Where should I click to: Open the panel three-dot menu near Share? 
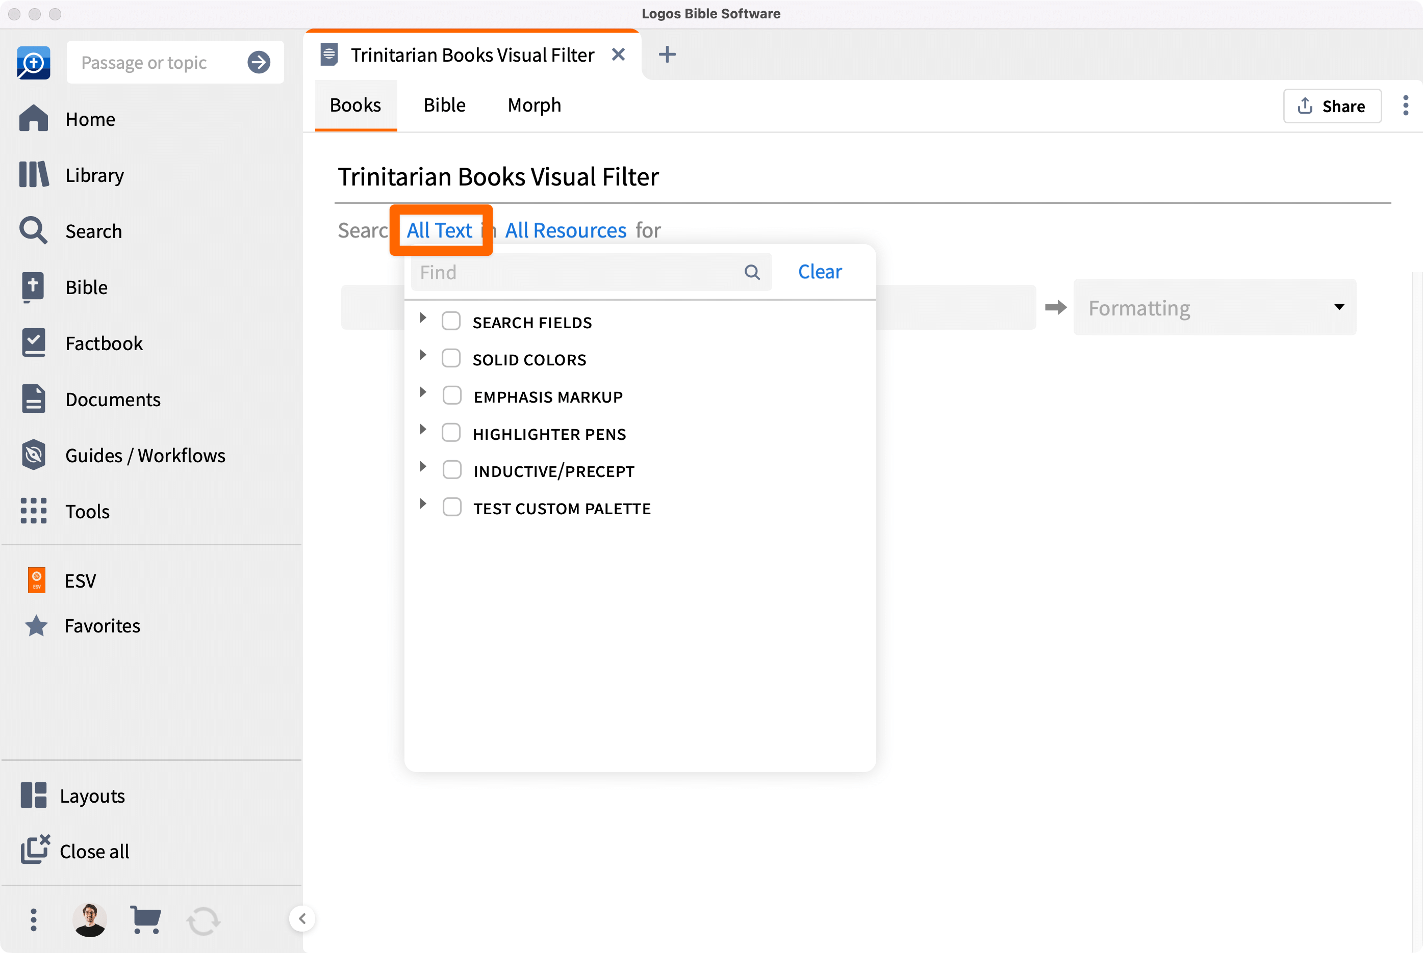pos(1405,105)
